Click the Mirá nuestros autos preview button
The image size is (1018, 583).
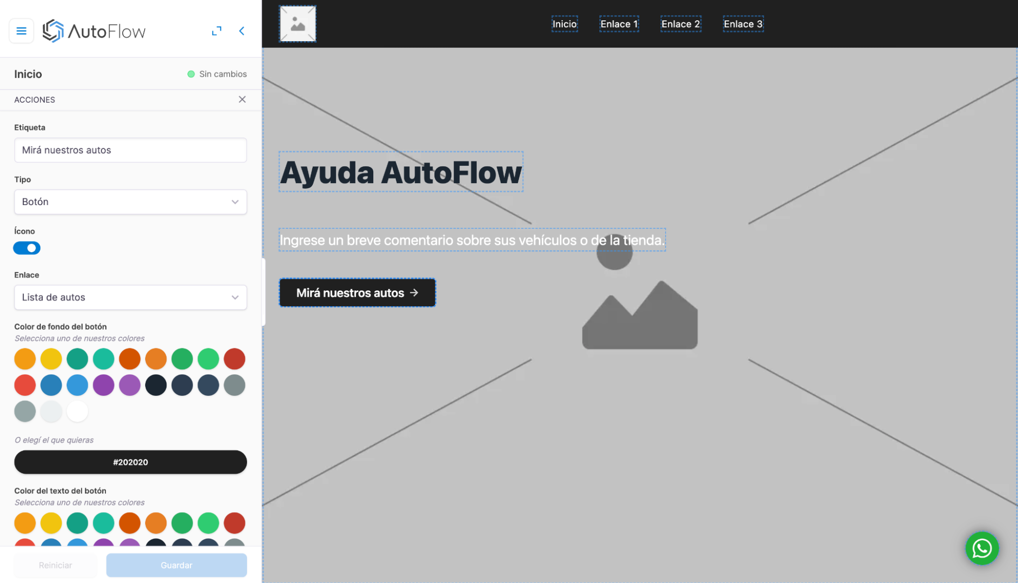point(357,293)
